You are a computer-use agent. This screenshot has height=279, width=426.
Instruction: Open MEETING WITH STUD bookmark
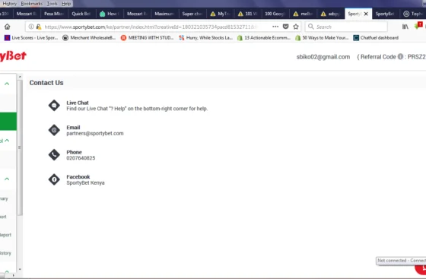147,38
